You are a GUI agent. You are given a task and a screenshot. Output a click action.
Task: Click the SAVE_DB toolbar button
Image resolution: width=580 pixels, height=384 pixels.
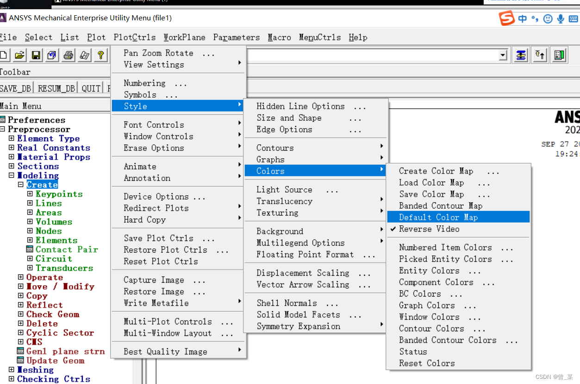(16, 88)
